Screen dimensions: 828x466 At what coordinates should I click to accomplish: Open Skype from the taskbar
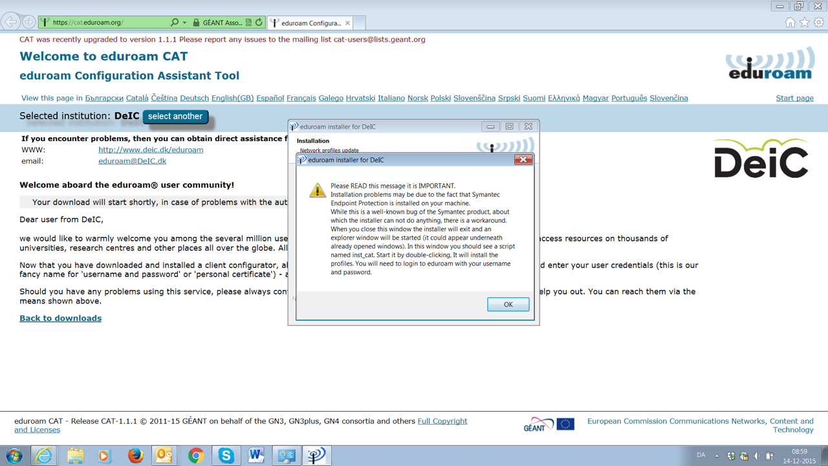226,456
